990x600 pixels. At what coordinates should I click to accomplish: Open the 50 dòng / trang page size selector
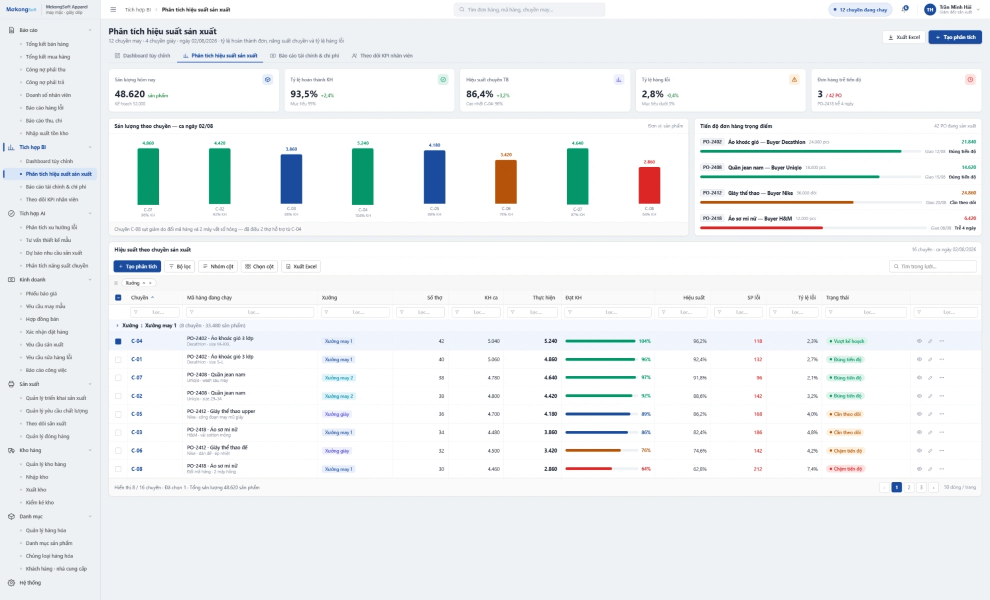[x=960, y=488]
